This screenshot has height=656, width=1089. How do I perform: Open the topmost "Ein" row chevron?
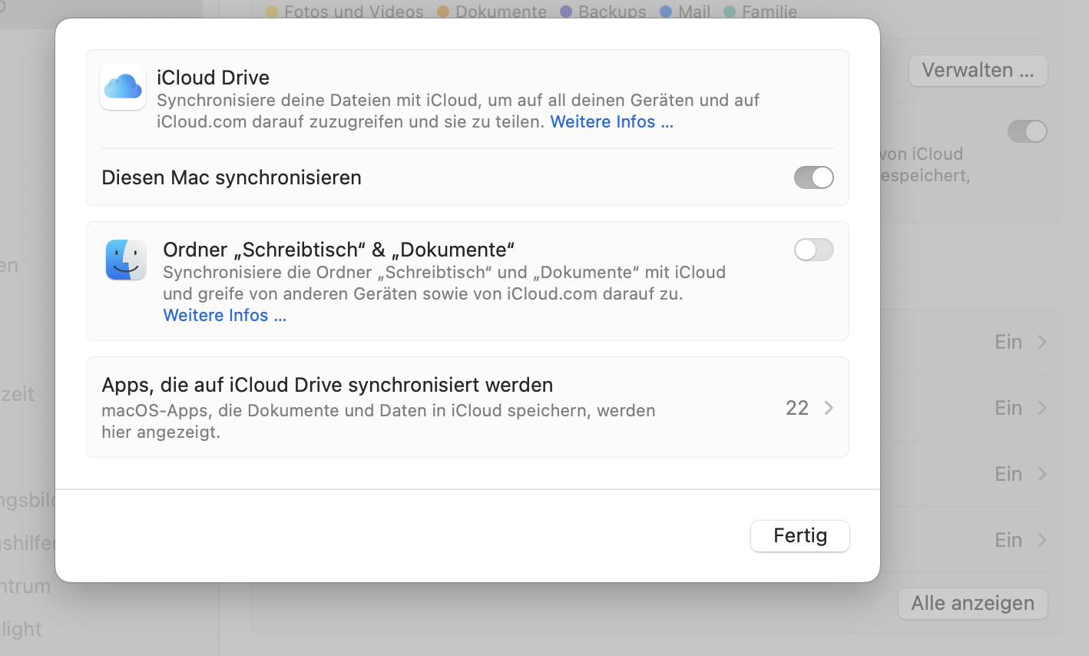pyautogui.click(x=1042, y=342)
